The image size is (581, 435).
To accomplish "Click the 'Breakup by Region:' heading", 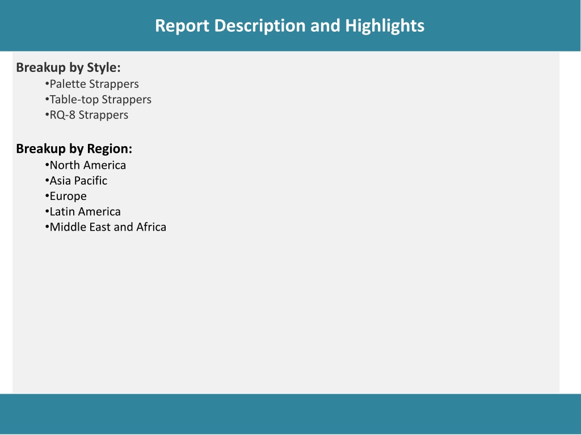I will point(74,149).
